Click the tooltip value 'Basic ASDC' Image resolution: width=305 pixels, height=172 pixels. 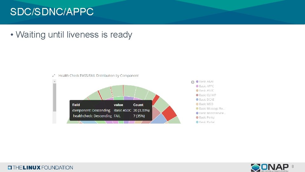point(123,110)
